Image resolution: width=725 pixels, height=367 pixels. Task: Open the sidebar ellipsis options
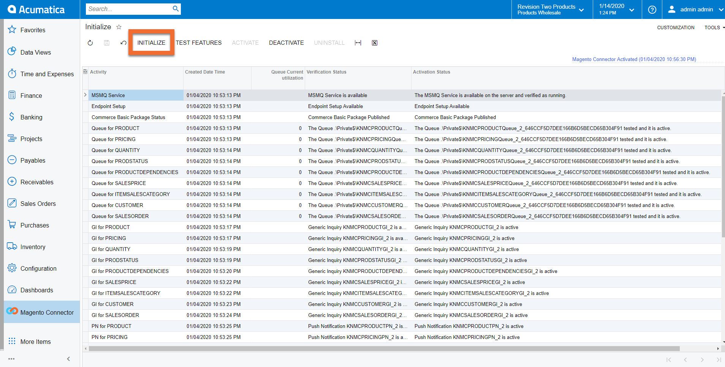11,359
